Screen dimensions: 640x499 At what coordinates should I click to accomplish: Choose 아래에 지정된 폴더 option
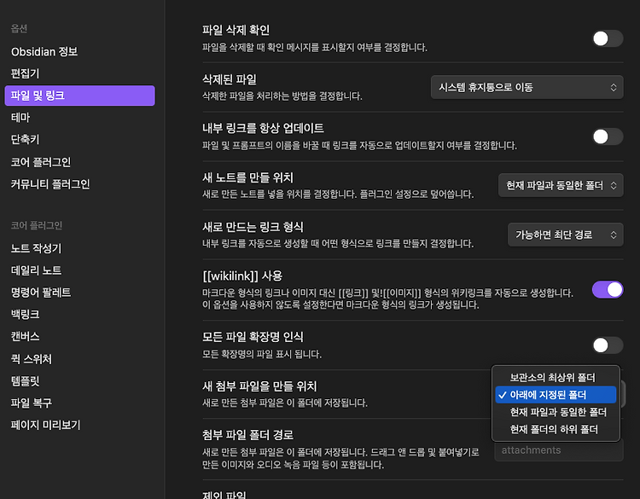pyautogui.click(x=556, y=395)
